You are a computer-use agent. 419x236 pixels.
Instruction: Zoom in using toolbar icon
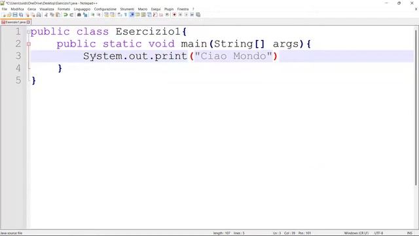93,14
